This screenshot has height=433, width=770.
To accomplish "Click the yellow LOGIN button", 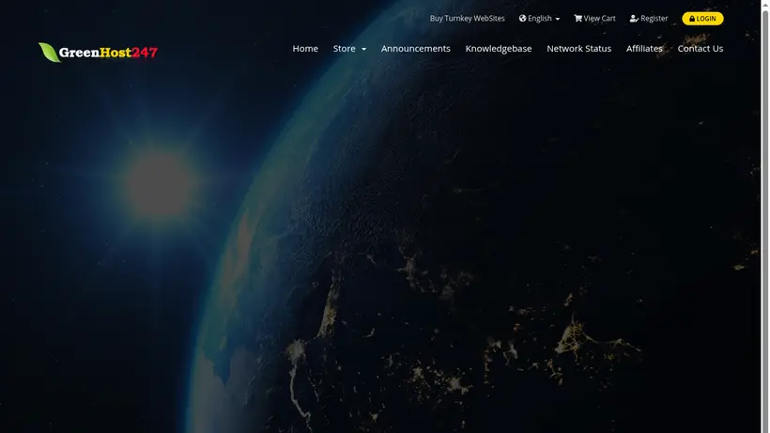I will point(702,19).
